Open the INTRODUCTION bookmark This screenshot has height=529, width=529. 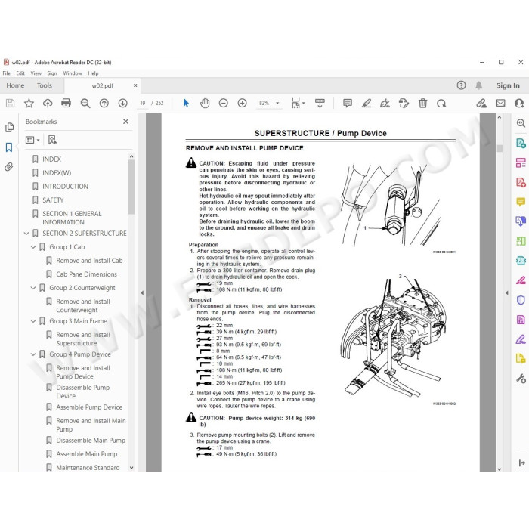coord(65,187)
